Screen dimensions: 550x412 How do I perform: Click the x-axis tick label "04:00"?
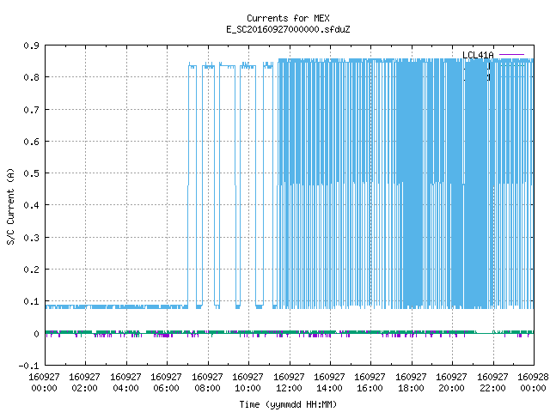pos(125,388)
